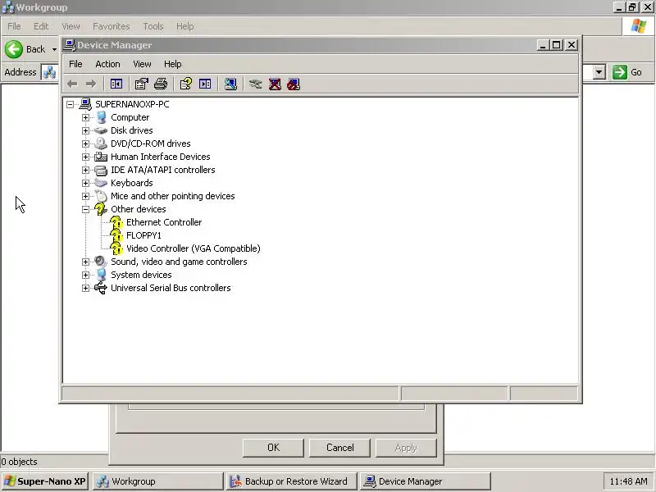Viewport: 656px width, 492px height.
Task: Click the Print toolbar icon
Action: 161,84
